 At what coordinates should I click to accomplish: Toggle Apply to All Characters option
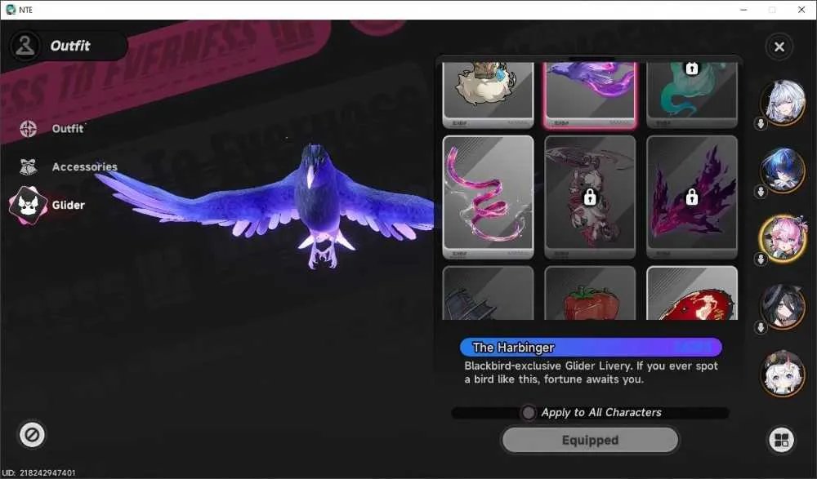click(528, 413)
